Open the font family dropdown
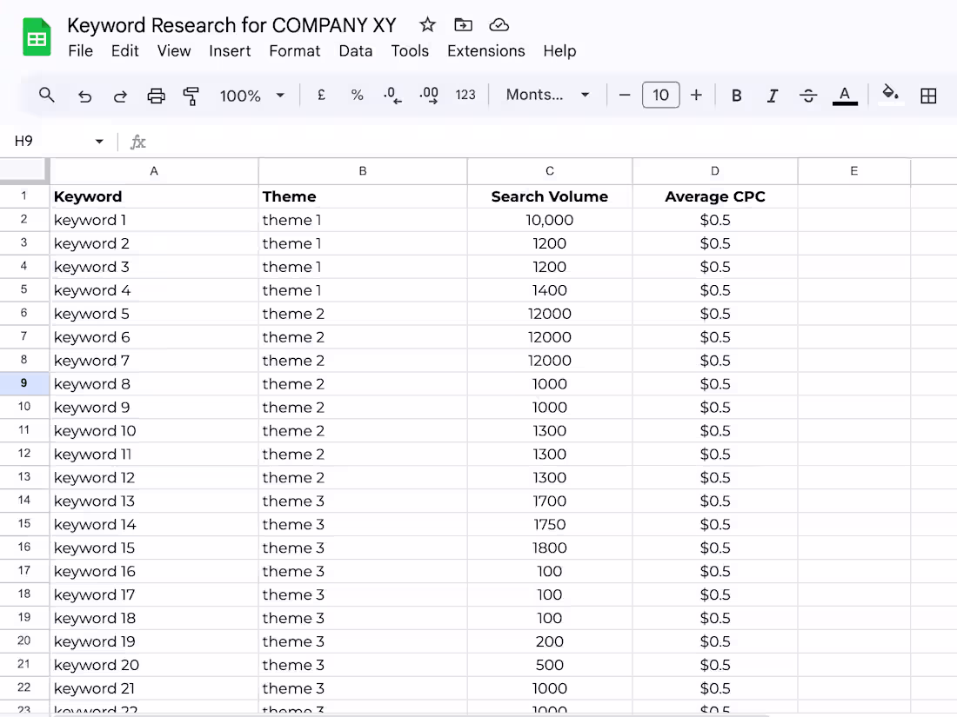Viewport: 957px width, 717px height. [x=548, y=96]
